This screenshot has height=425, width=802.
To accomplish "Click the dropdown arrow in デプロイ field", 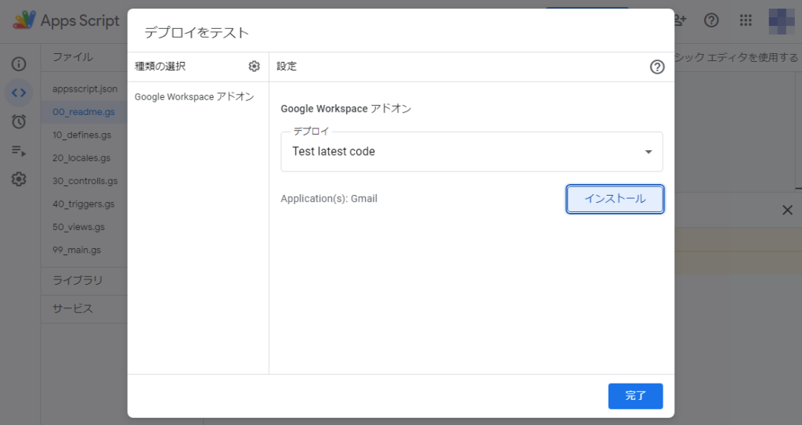I will (x=648, y=152).
